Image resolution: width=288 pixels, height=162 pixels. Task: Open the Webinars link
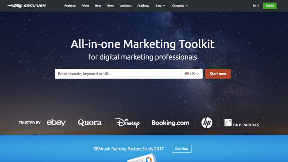point(126,6)
